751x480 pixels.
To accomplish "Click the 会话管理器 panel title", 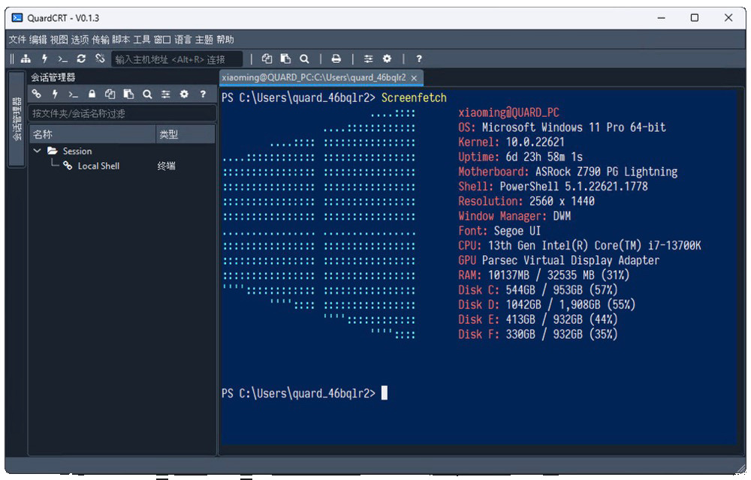I will point(53,77).
